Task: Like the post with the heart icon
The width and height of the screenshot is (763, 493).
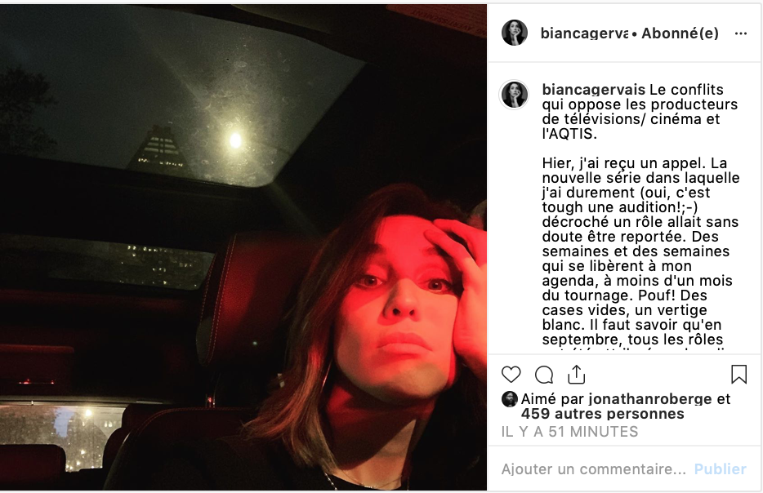Action: tap(511, 375)
